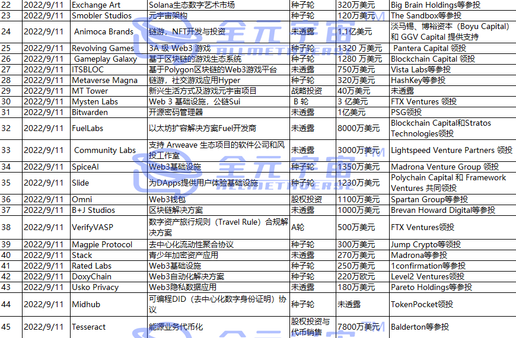Click the Lightspeed Venture Partners investor cell

[453, 151]
